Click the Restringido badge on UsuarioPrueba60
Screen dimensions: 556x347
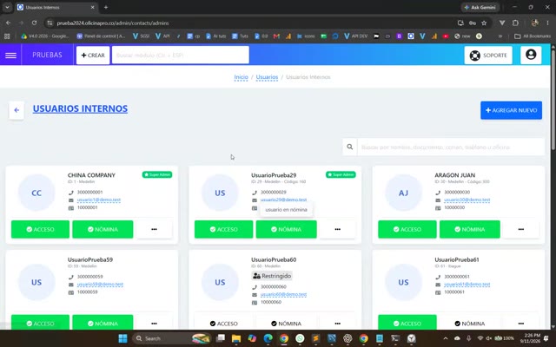(x=272, y=276)
